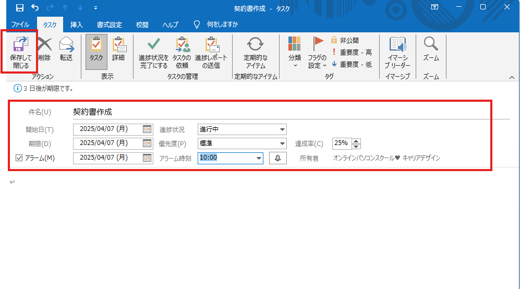This screenshot has height=289, width=520.
Task: Click the 所有者 name text
Action: coord(386,158)
